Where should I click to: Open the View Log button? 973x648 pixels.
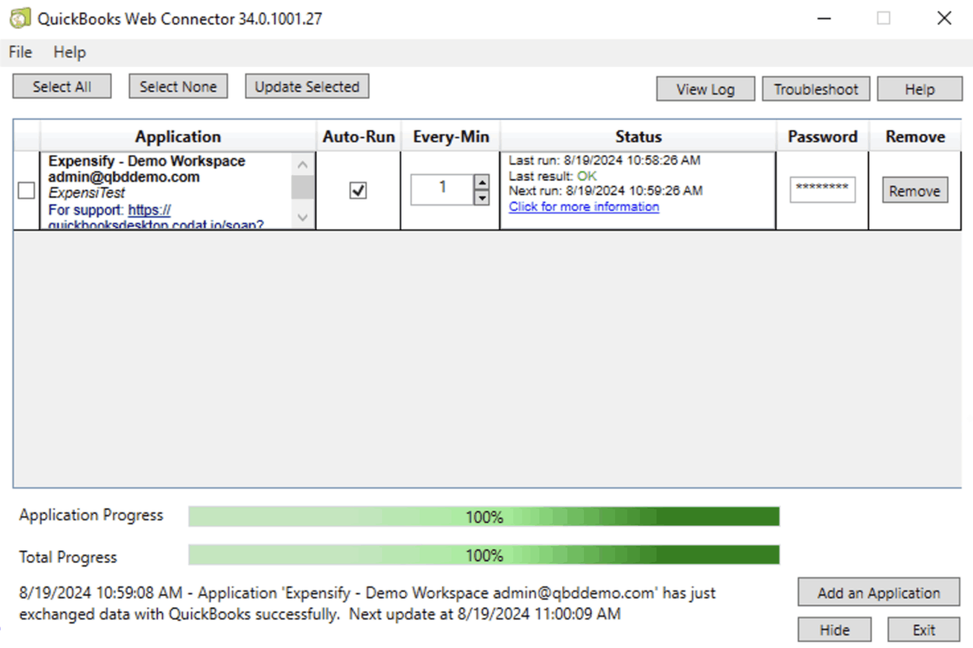click(x=706, y=89)
